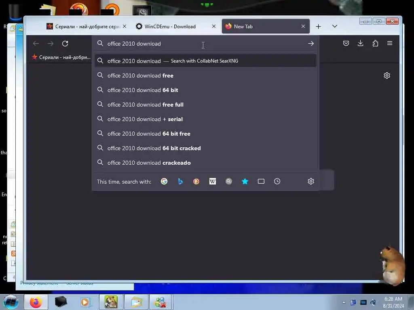This screenshot has height=310, width=414.
Task: Search this time with DuckDuckGo
Action: 196,181
